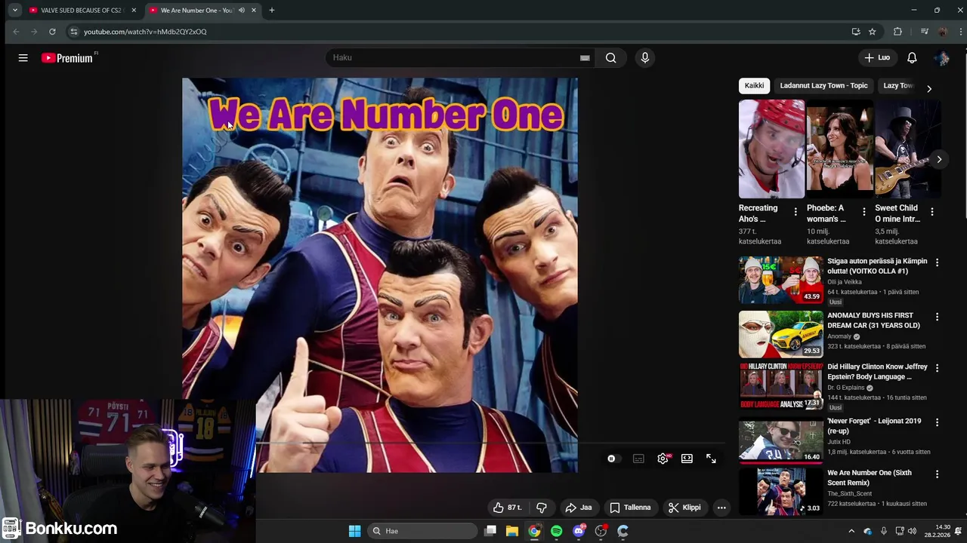Open options for Sixth Scent Remix video

pos(937,474)
